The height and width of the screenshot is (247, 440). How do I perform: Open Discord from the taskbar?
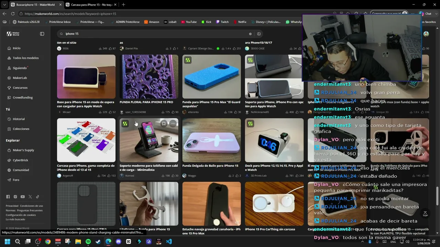[x=119, y=242]
